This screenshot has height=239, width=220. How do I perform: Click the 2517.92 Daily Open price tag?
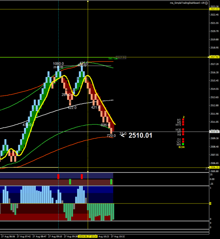tap(214, 57)
